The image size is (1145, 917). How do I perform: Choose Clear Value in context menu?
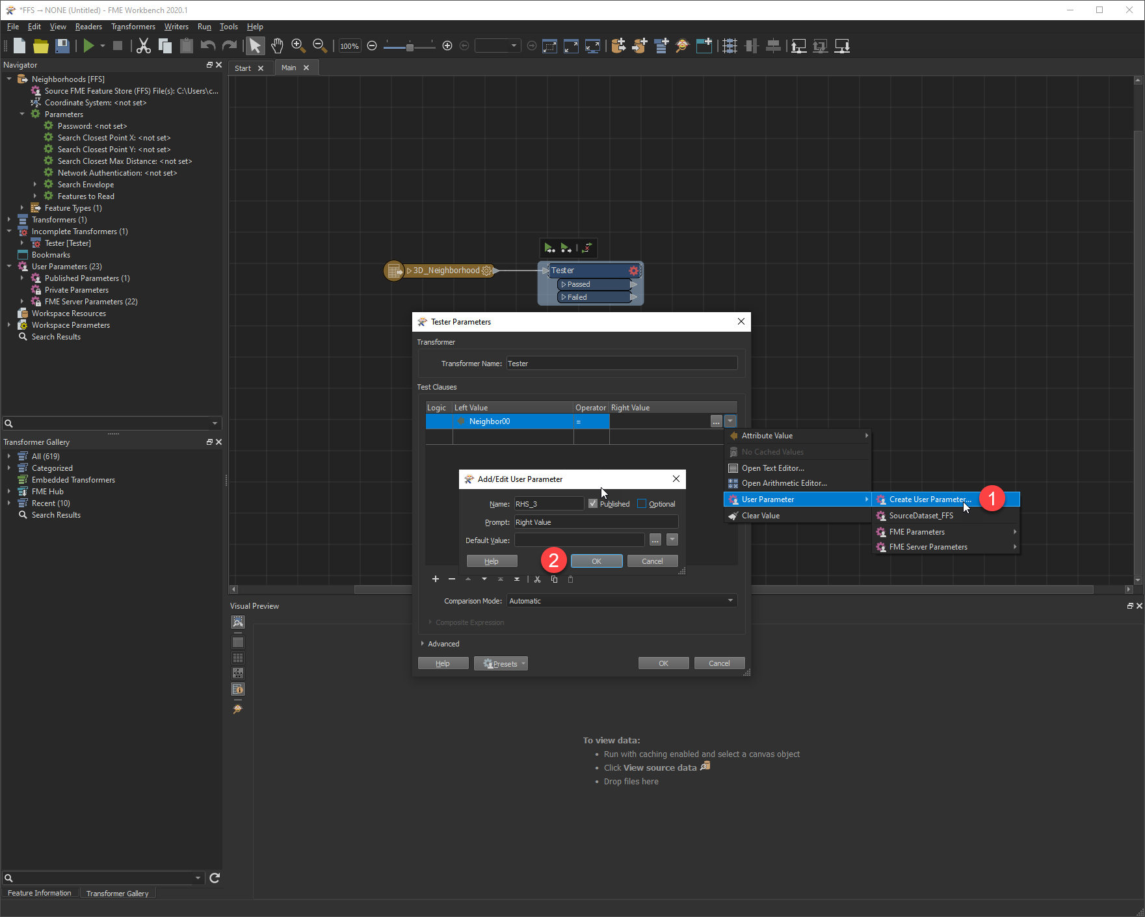pyautogui.click(x=761, y=516)
